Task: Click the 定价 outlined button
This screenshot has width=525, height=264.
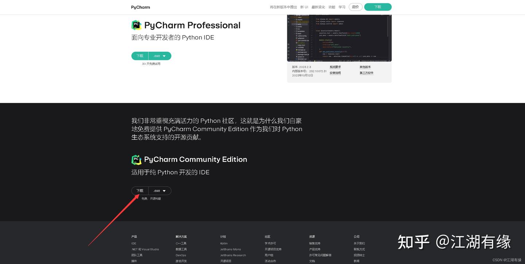Action: click(355, 7)
